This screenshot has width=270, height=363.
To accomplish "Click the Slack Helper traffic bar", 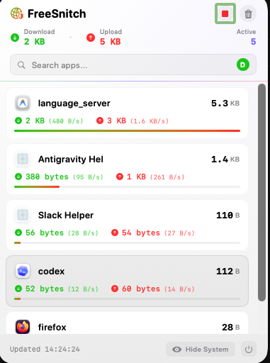I will pos(127,242).
